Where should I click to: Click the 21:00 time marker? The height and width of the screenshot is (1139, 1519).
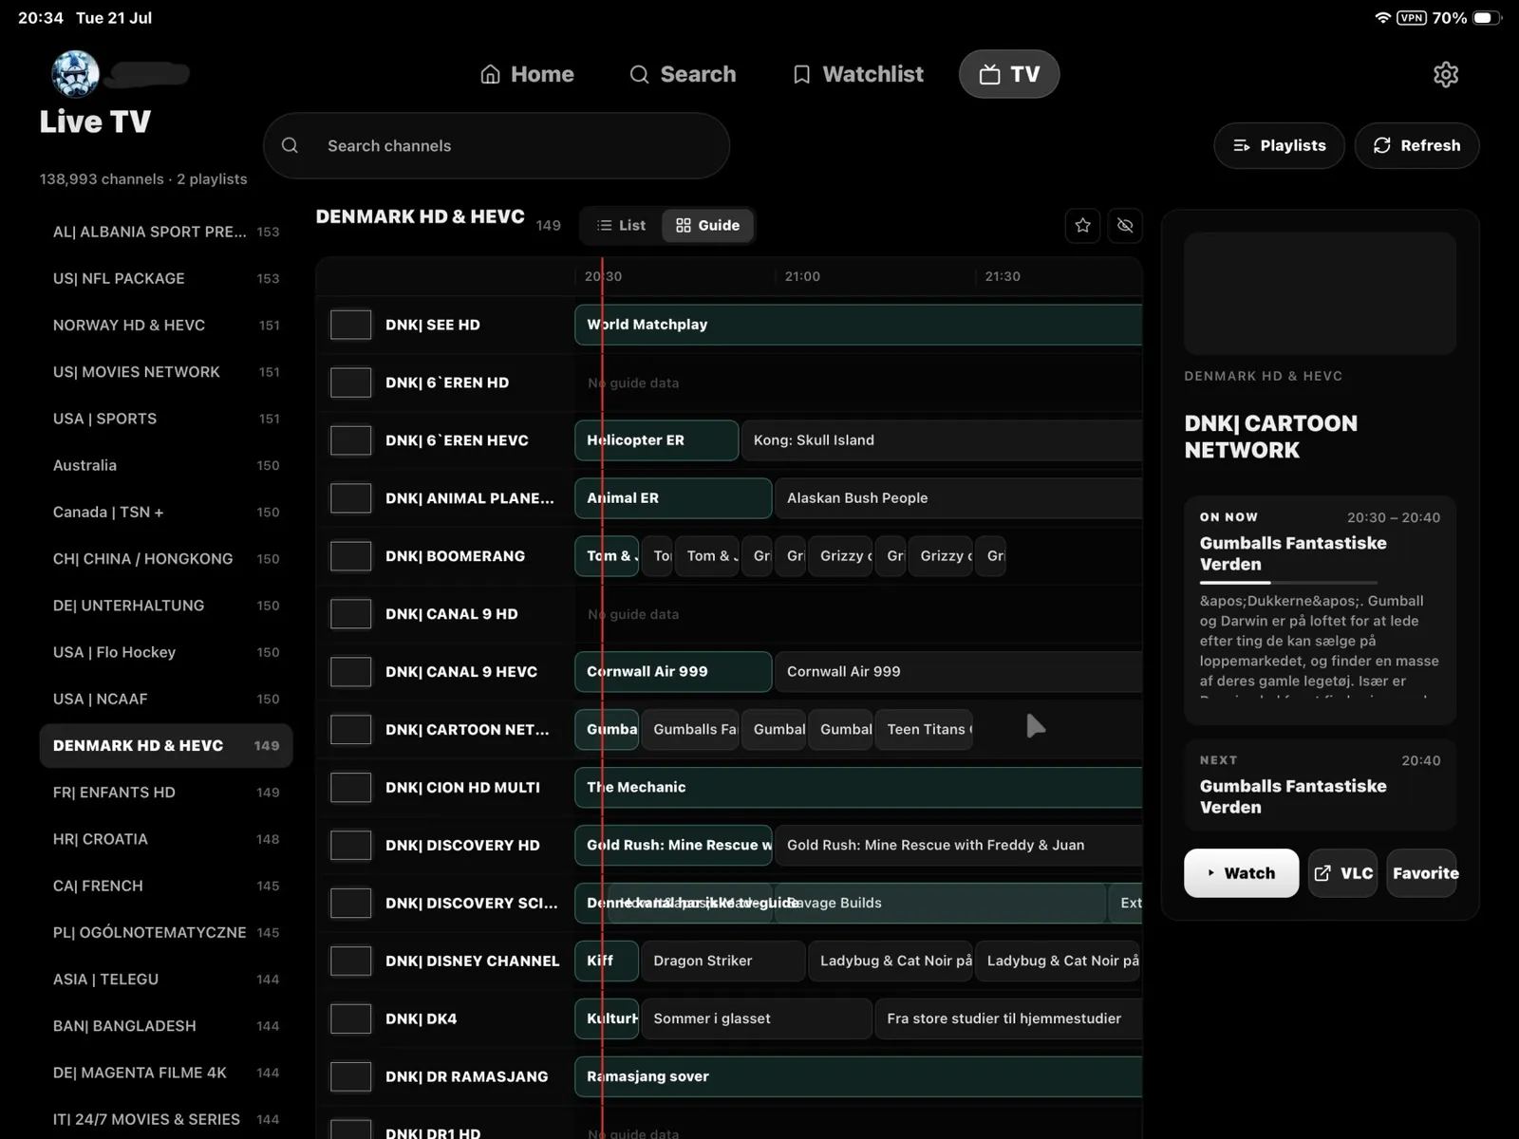click(802, 276)
